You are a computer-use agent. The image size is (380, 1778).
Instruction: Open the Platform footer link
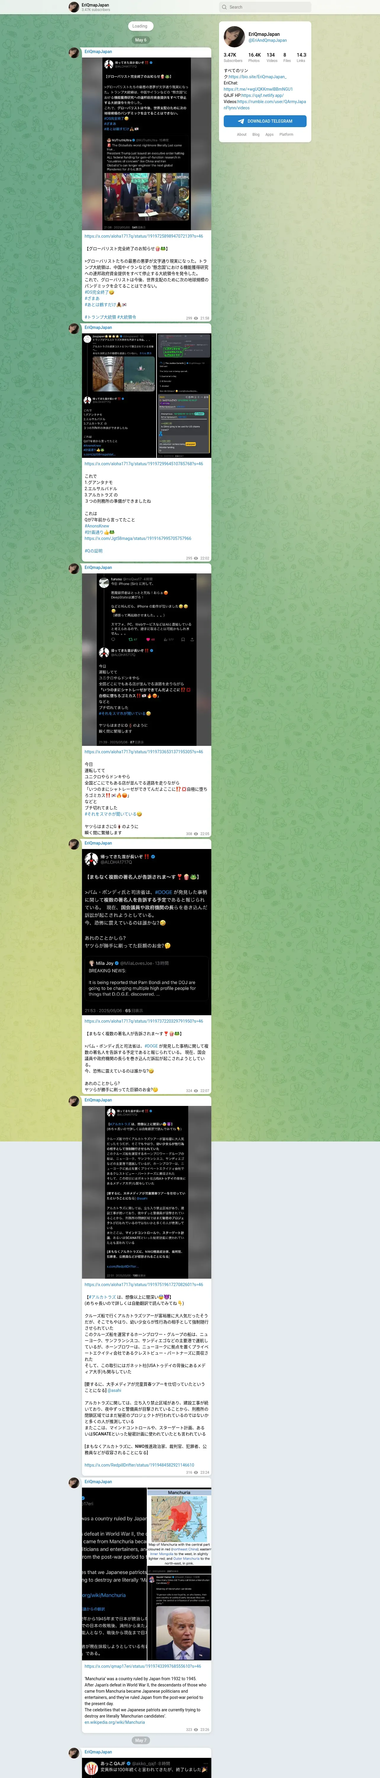pyautogui.click(x=286, y=135)
